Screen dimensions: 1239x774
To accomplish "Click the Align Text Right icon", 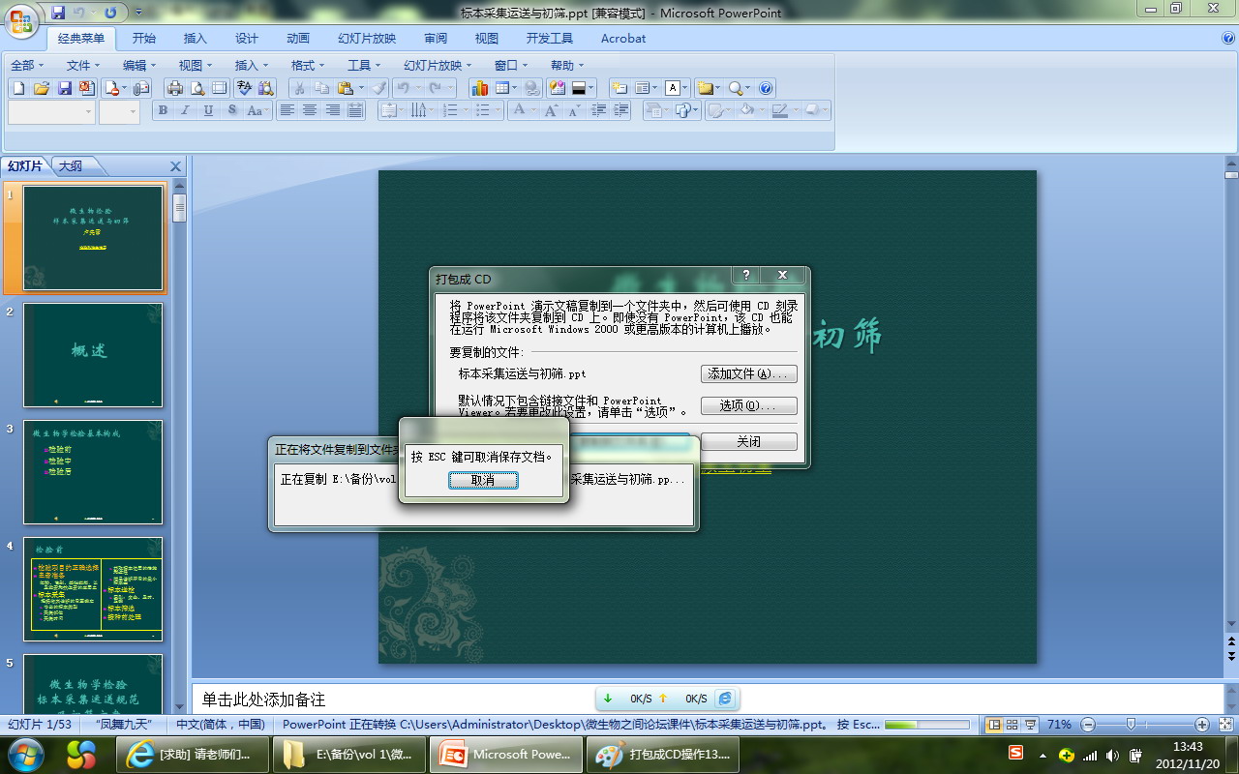I will point(333,111).
